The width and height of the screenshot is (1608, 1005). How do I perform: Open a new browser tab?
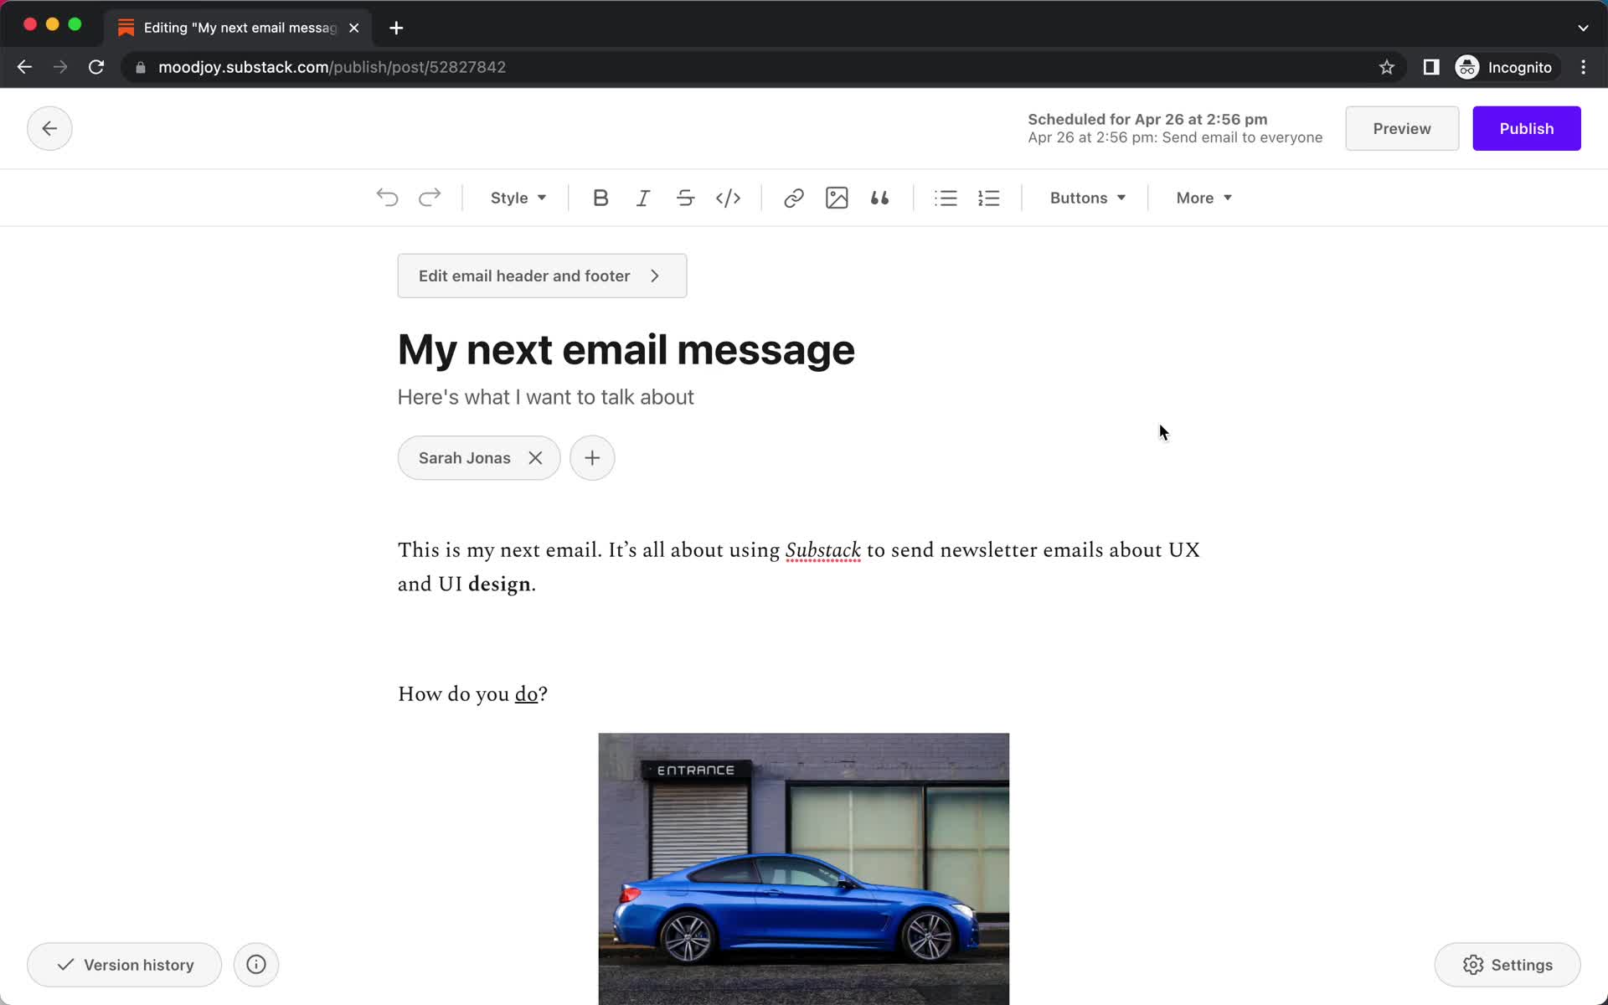tap(396, 28)
